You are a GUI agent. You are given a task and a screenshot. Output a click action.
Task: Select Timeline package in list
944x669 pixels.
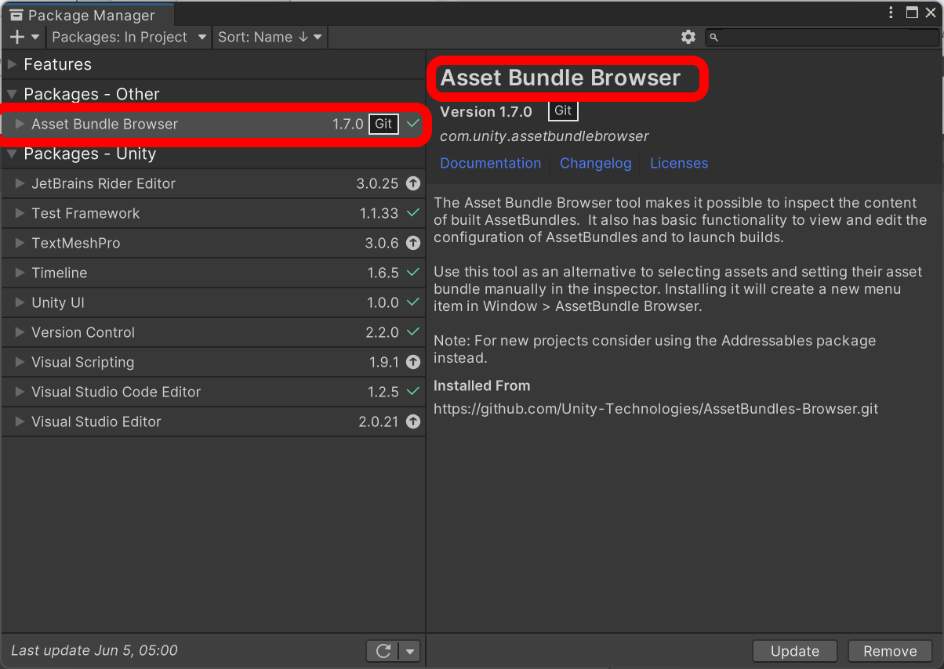click(213, 273)
